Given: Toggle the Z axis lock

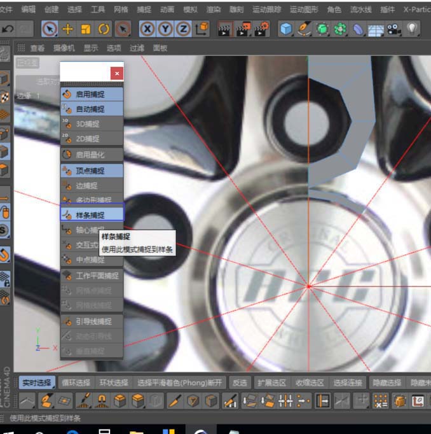Looking at the screenshot, I should [183, 29].
